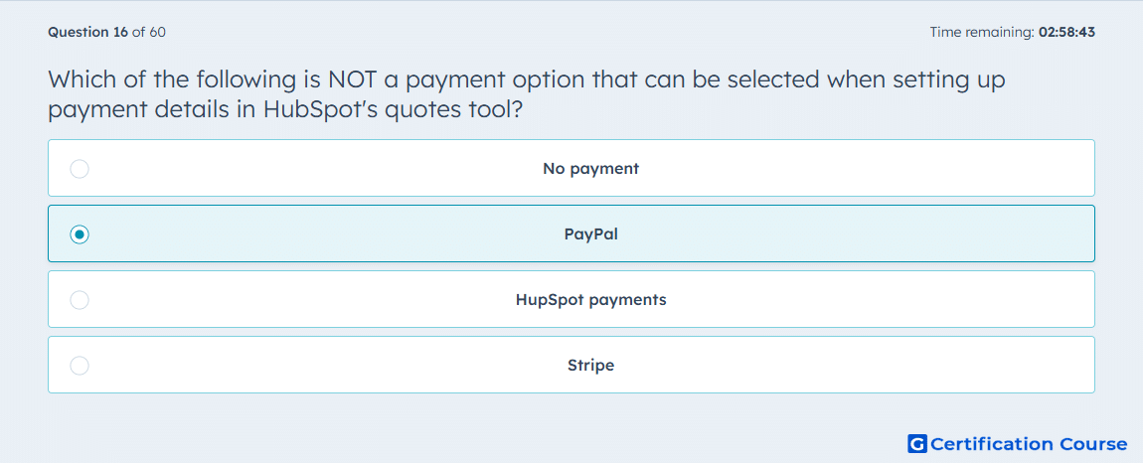Click the right side of the HupSpot payments card

pos(947,300)
